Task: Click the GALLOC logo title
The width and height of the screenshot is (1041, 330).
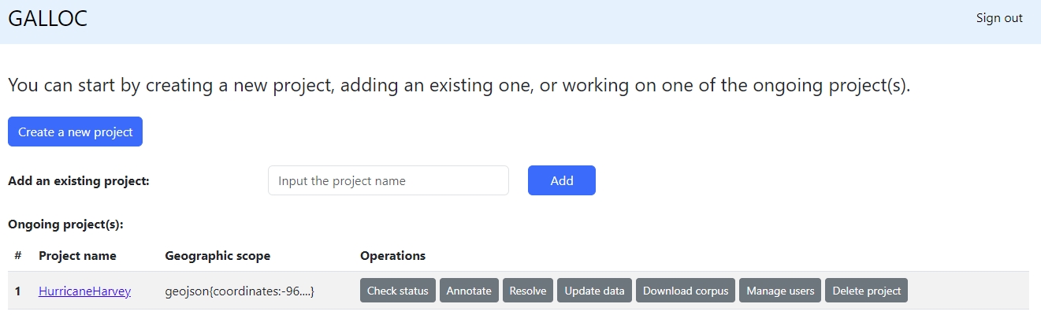Action: 47,19
